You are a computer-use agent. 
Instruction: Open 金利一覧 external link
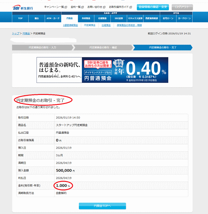pos(77,7)
